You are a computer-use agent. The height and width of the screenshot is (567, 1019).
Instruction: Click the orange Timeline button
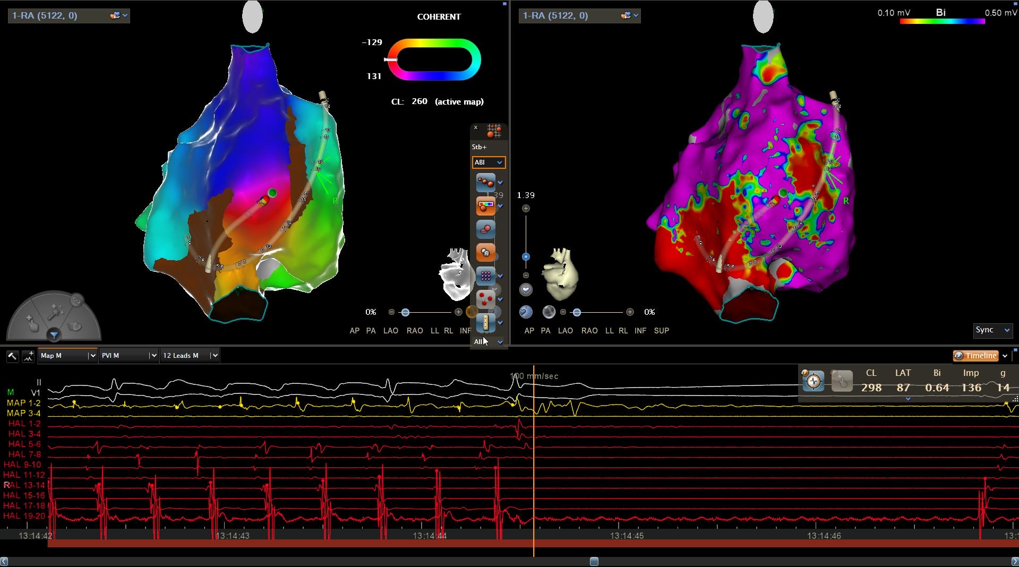coord(975,356)
